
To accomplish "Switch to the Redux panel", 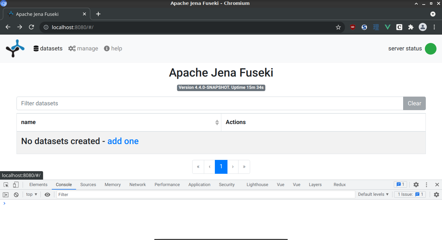I will 340,185.
